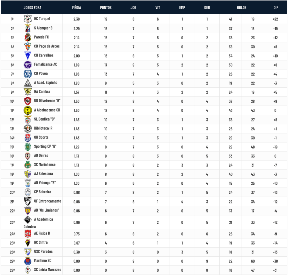Select the A Alcobacense CD yellow emblem
The width and height of the screenshot is (288, 276).
click(x=28, y=110)
